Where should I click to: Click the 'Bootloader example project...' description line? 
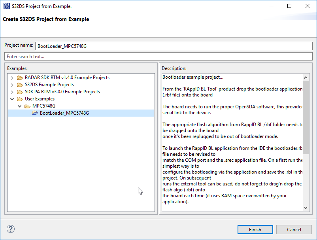click(193, 77)
